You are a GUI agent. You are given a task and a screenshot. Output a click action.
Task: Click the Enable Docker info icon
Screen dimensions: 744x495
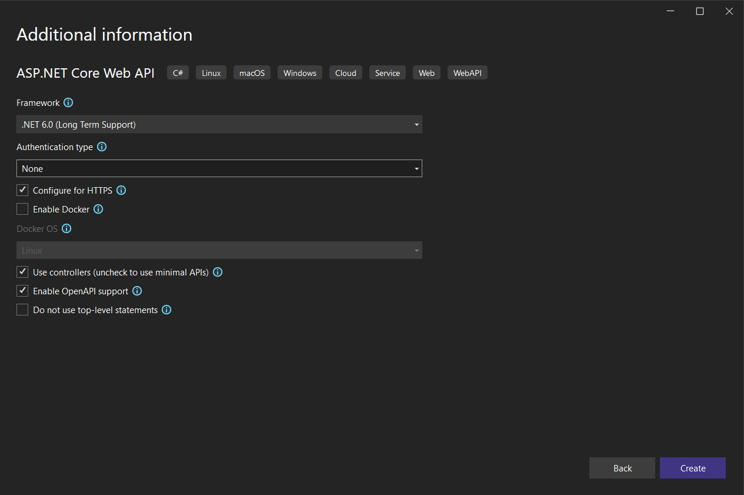[x=98, y=210]
